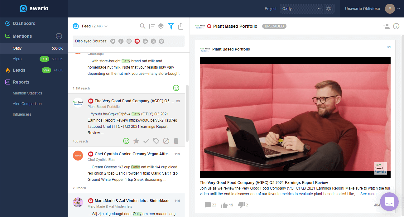Open project settings gear
This screenshot has width=404, height=217.
tap(329, 9)
